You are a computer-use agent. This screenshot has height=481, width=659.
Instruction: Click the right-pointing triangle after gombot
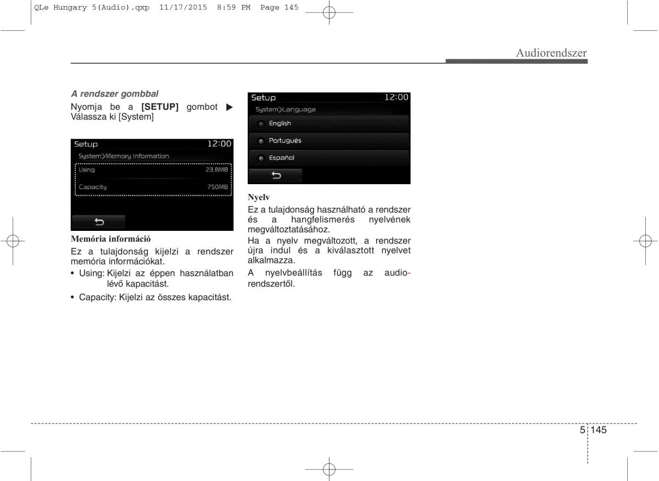(230, 107)
